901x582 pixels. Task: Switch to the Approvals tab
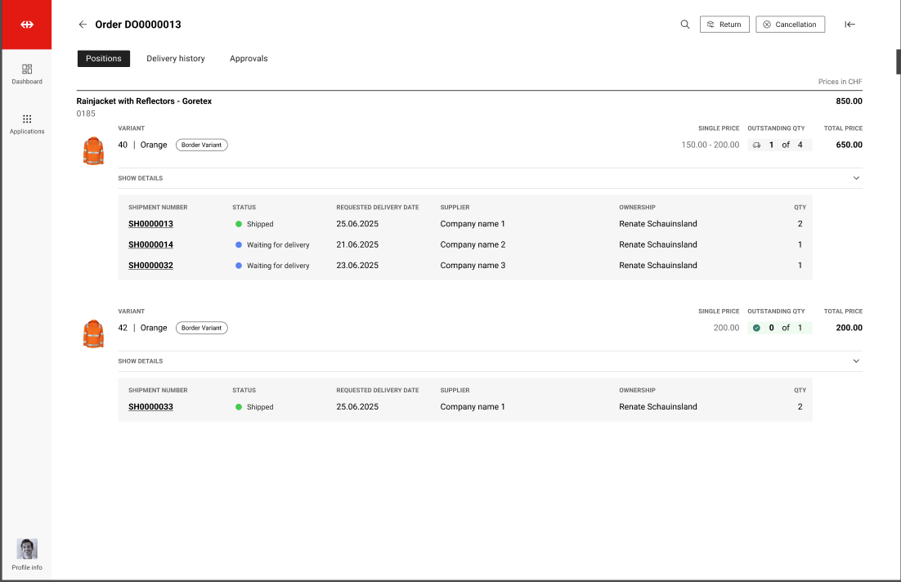pyautogui.click(x=249, y=59)
